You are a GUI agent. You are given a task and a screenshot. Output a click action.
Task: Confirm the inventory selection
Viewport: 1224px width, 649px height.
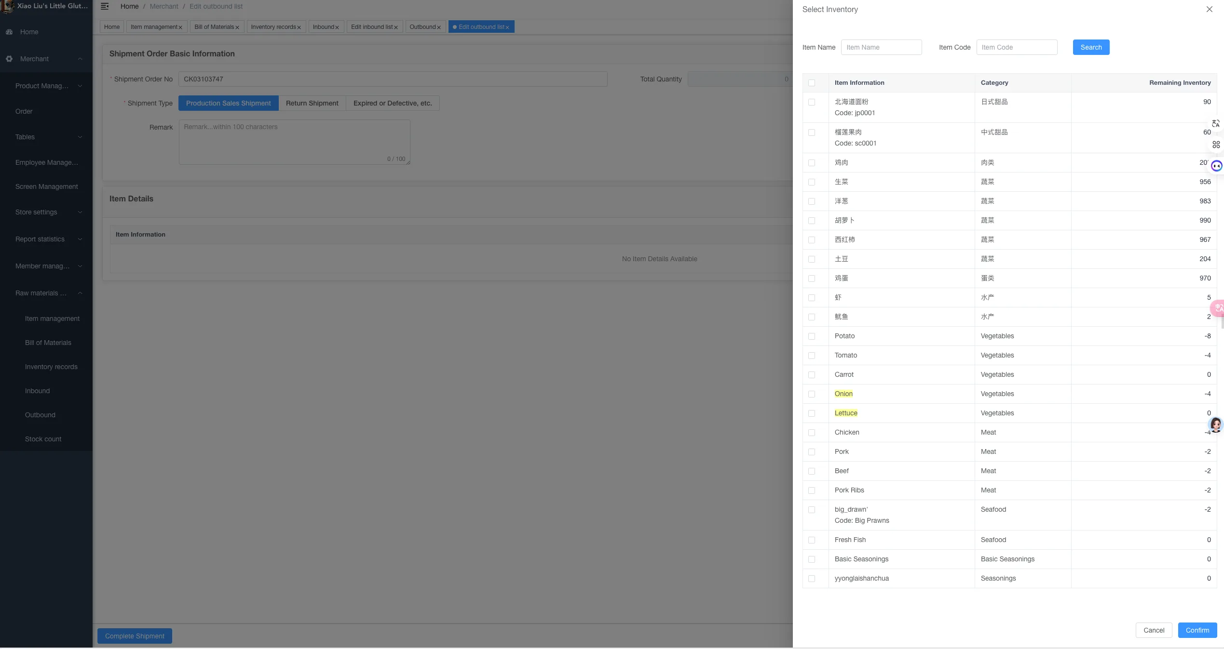coord(1197,630)
